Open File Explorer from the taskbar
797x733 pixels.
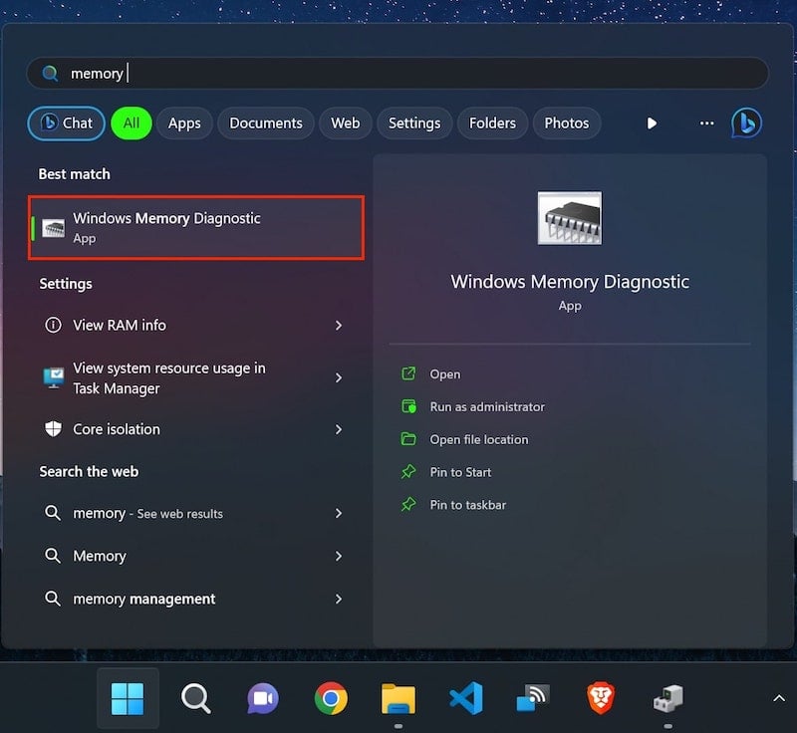coord(398,699)
